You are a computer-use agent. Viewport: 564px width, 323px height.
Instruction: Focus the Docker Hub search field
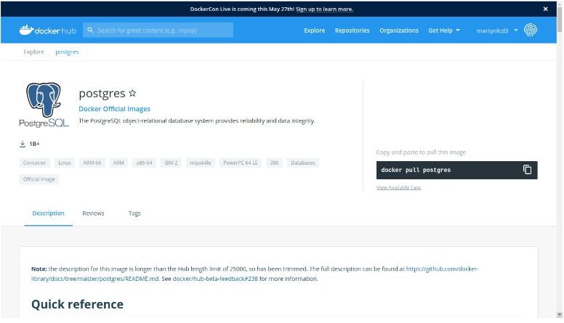pos(158,30)
